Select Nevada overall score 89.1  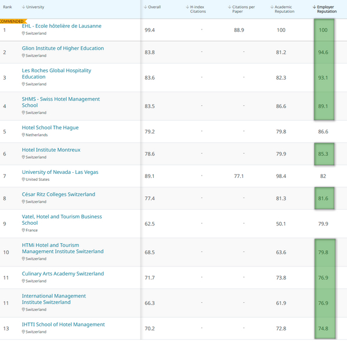point(150,176)
